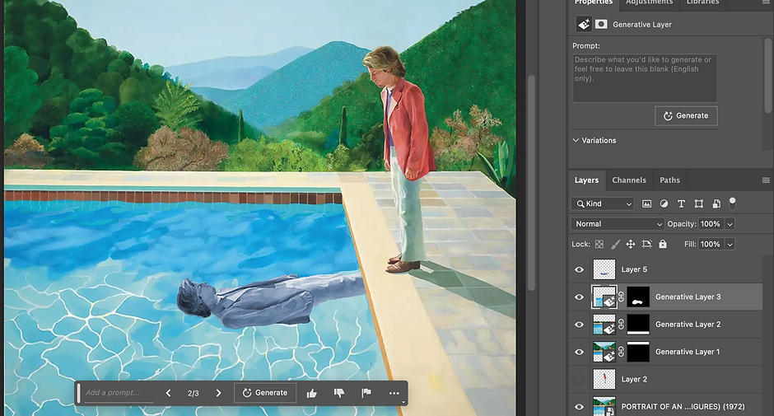Select Layer 5 thumbnail
Viewport: 774px width, 416px height.
pyautogui.click(x=604, y=269)
